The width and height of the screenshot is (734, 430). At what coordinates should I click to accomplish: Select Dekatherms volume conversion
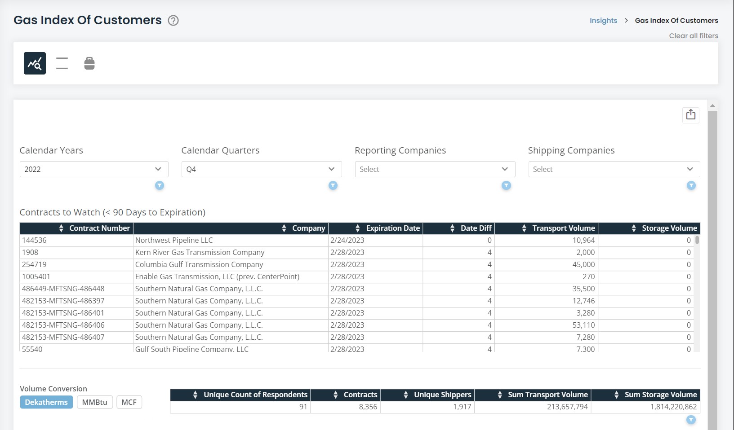(x=46, y=402)
